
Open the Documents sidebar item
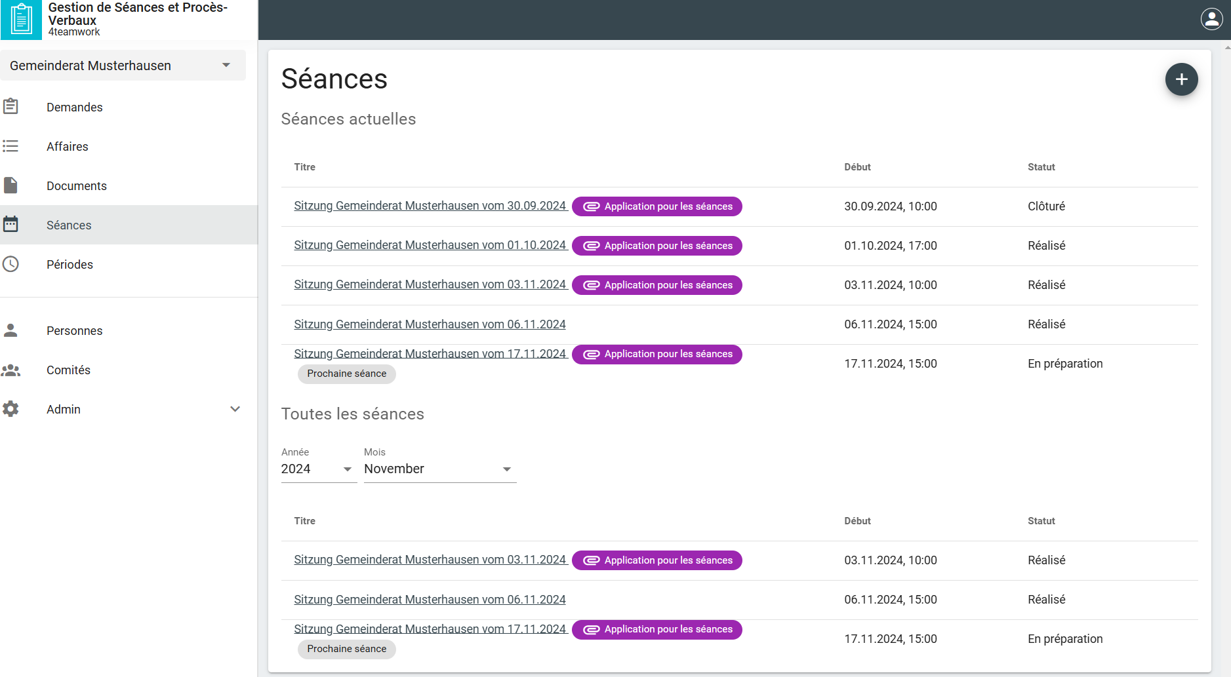(76, 186)
